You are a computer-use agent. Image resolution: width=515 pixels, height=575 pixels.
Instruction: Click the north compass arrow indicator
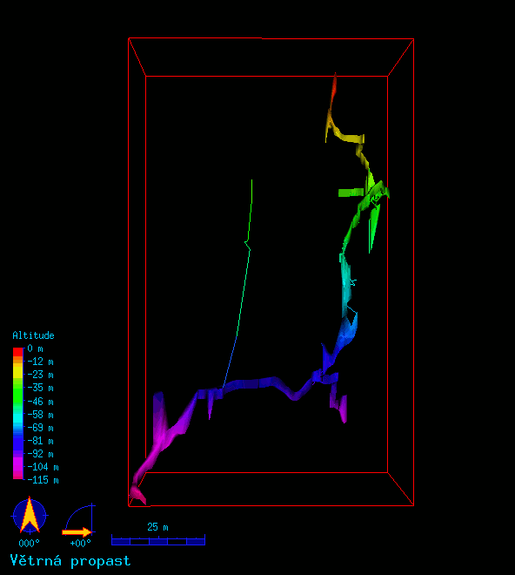click(30, 515)
